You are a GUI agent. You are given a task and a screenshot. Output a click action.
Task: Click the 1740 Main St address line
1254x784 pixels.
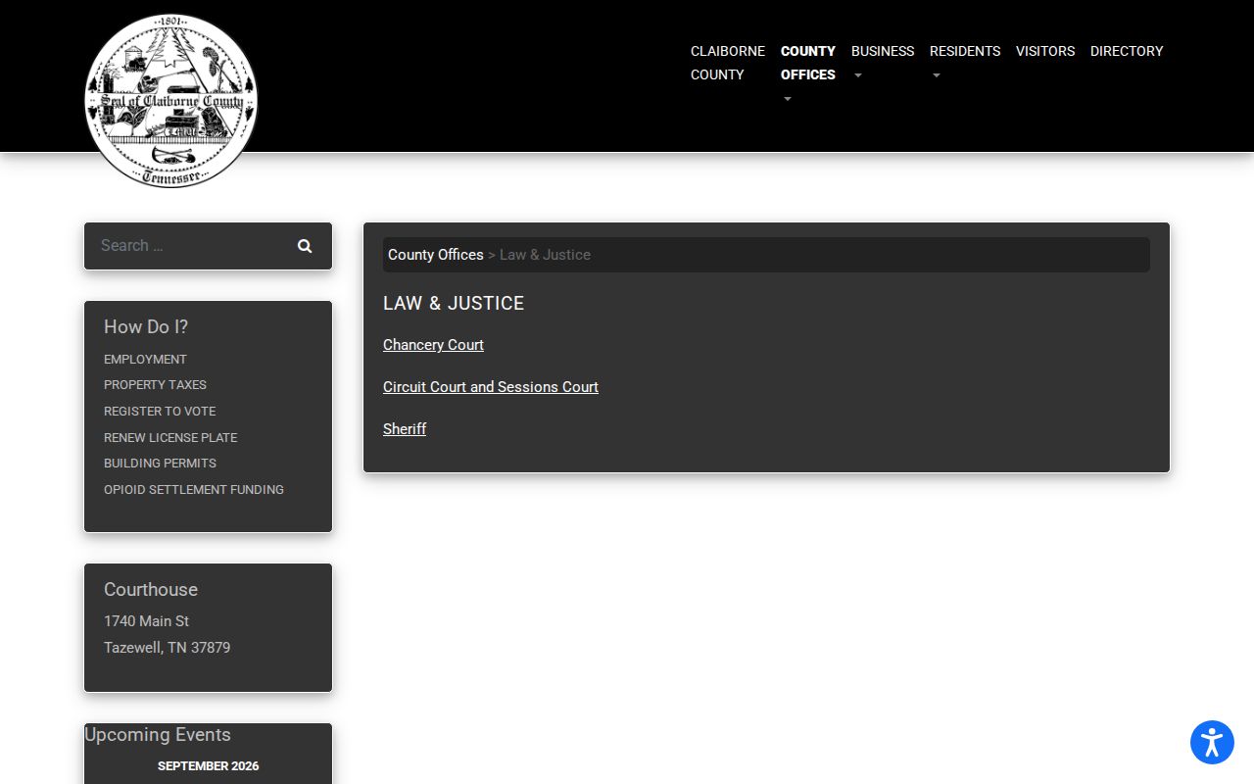tap(147, 621)
